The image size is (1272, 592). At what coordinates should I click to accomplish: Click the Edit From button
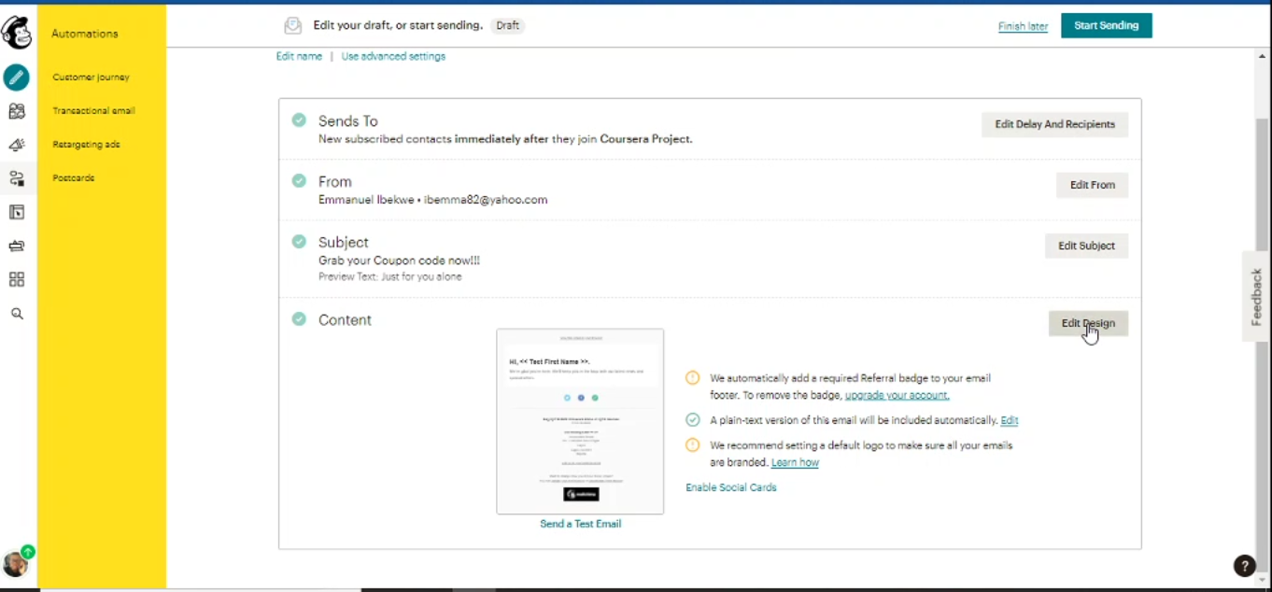click(1092, 185)
